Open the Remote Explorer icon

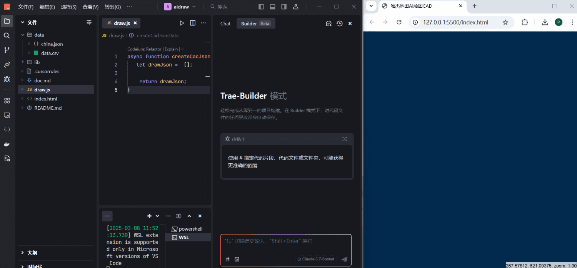(7, 115)
